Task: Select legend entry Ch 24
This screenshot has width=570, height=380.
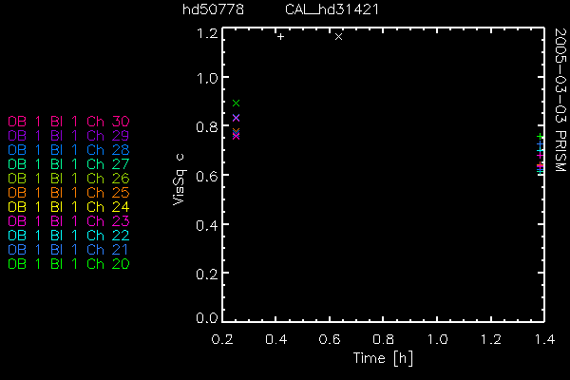Action: pos(68,207)
